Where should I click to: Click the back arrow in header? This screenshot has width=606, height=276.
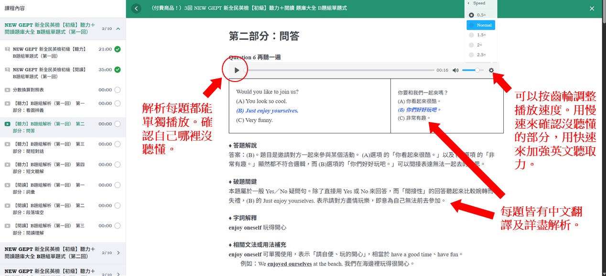point(136,8)
